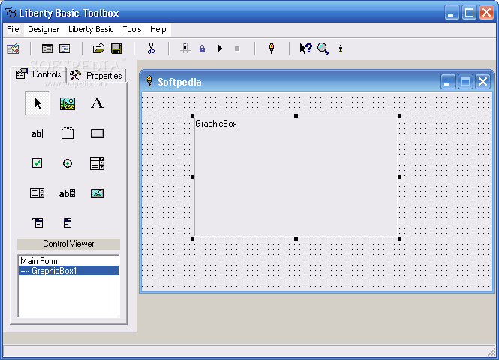Minimize the Softpedia form window
This screenshot has width=499, height=360.
448,82
